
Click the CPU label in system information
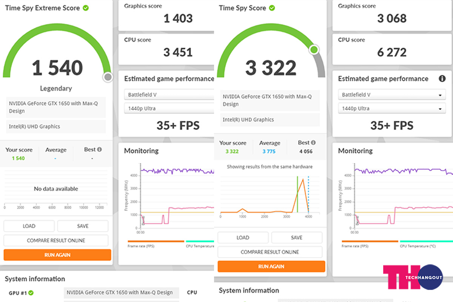pos(192,293)
